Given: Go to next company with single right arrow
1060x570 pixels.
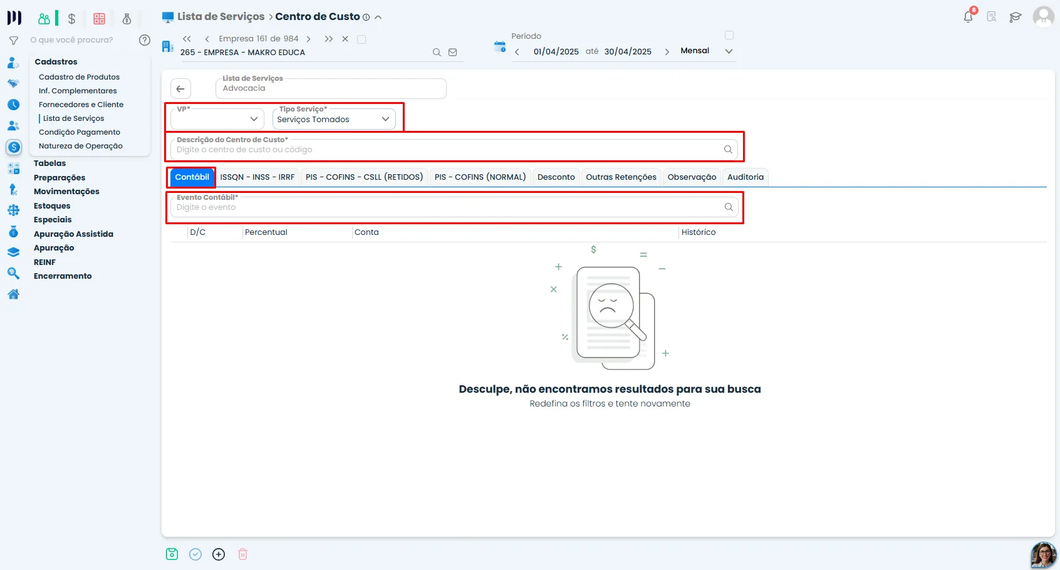Looking at the screenshot, I should 308,39.
